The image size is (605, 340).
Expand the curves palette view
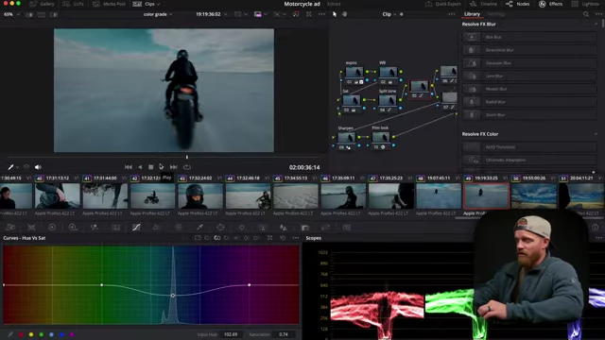click(x=269, y=238)
